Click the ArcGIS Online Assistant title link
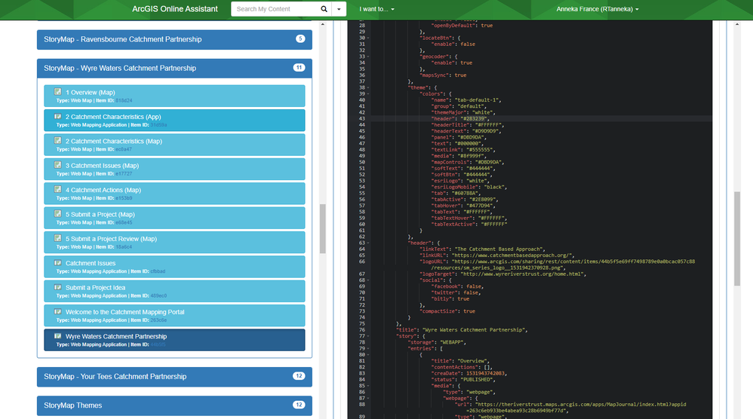Viewport: 753px width, 419px height. coord(175,9)
